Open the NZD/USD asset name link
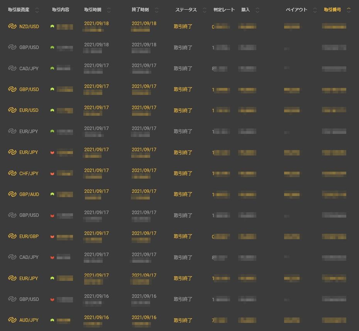This screenshot has width=359, height=331. pos(29,27)
